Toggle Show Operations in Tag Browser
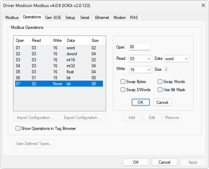 tap(18, 129)
